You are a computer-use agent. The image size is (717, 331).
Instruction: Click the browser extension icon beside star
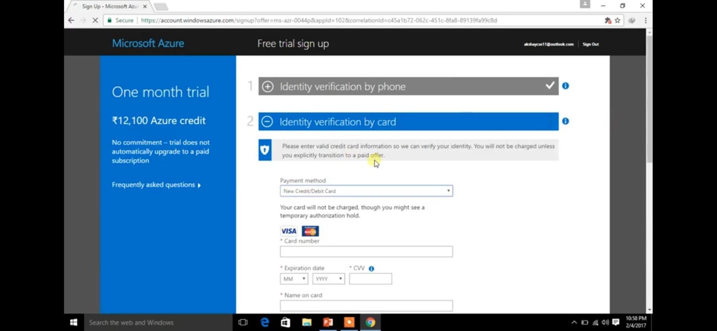[x=632, y=20]
